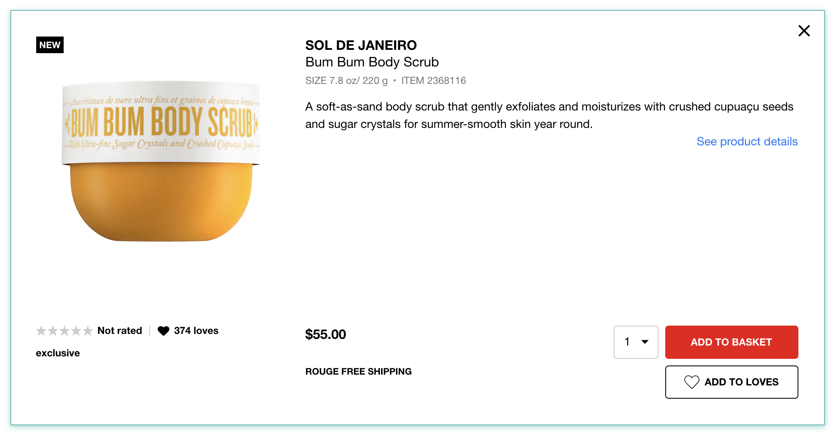Close the product quick-look dialog

[x=804, y=31]
